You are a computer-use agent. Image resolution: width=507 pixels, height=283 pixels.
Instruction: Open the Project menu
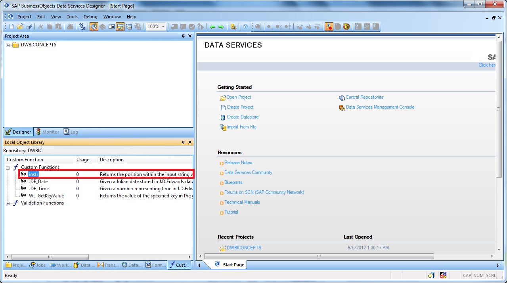(x=24, y=17)
